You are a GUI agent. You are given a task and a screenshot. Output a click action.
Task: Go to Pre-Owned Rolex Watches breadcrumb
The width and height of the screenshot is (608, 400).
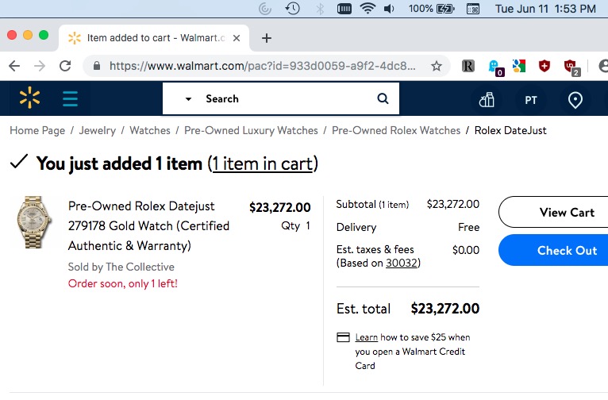pos(395,130)
